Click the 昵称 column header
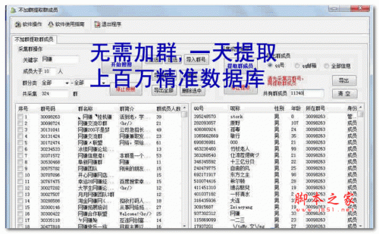The height and width of the screenshot is (234, 379). [x=235, y=108]
